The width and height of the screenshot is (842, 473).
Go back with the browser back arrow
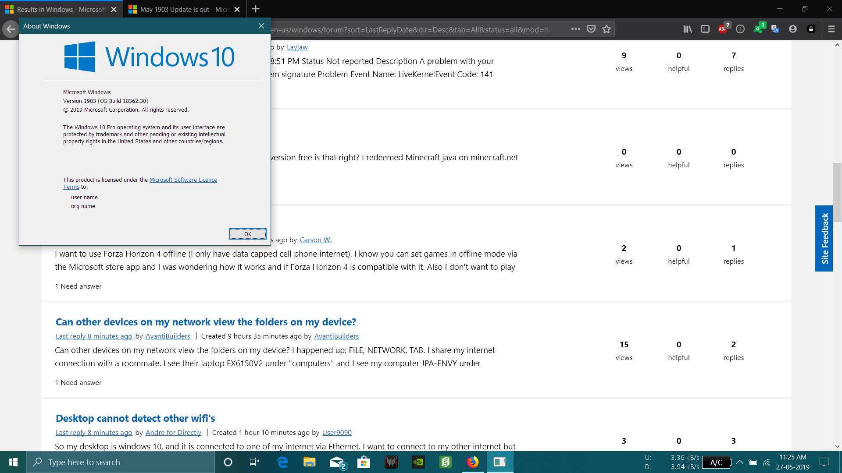(x=11, y=29)
